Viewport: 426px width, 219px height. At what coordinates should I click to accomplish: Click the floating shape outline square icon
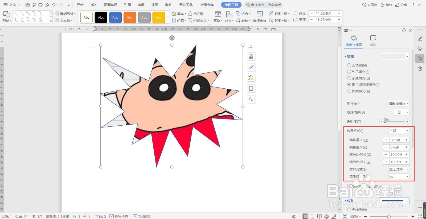[251, 88]
